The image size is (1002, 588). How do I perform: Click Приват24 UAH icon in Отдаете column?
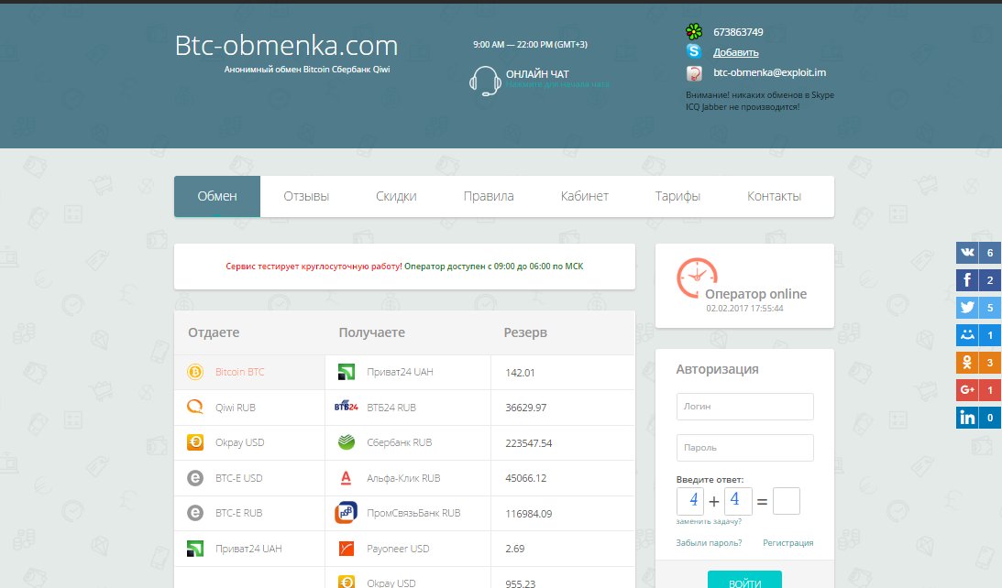coord(195,549)
